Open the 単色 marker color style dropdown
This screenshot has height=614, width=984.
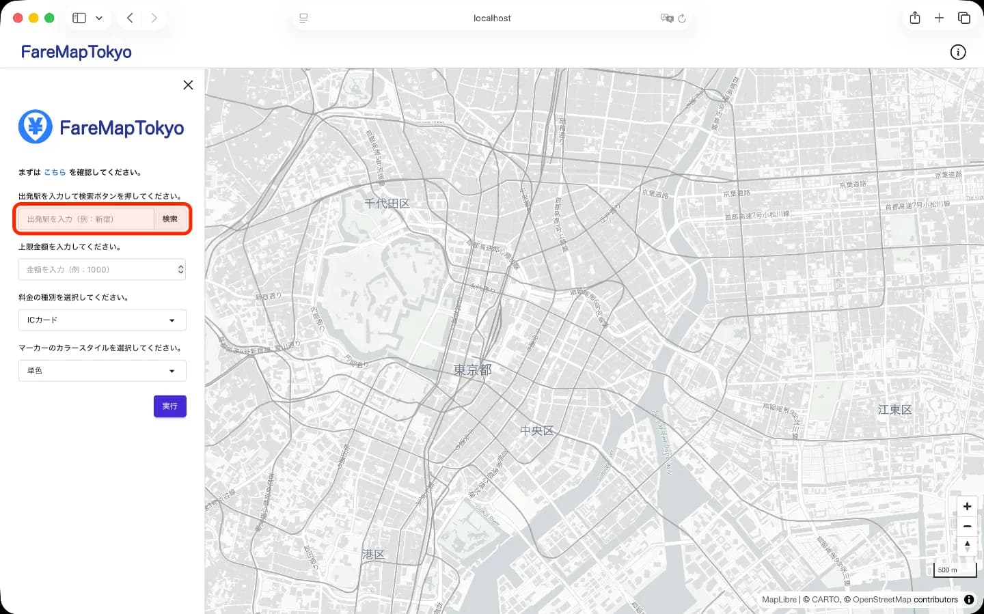(x=101, y=370)
